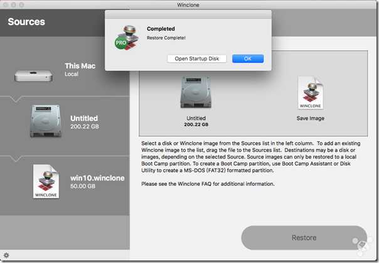
Task: Click the "Completed" dialog heading
Action: click(x=161, y=29)
